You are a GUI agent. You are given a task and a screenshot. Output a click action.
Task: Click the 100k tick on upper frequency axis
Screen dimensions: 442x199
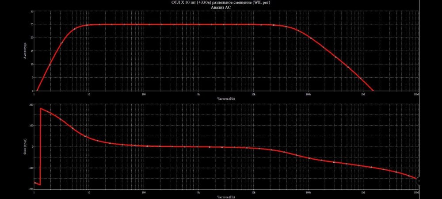point(308,94)
